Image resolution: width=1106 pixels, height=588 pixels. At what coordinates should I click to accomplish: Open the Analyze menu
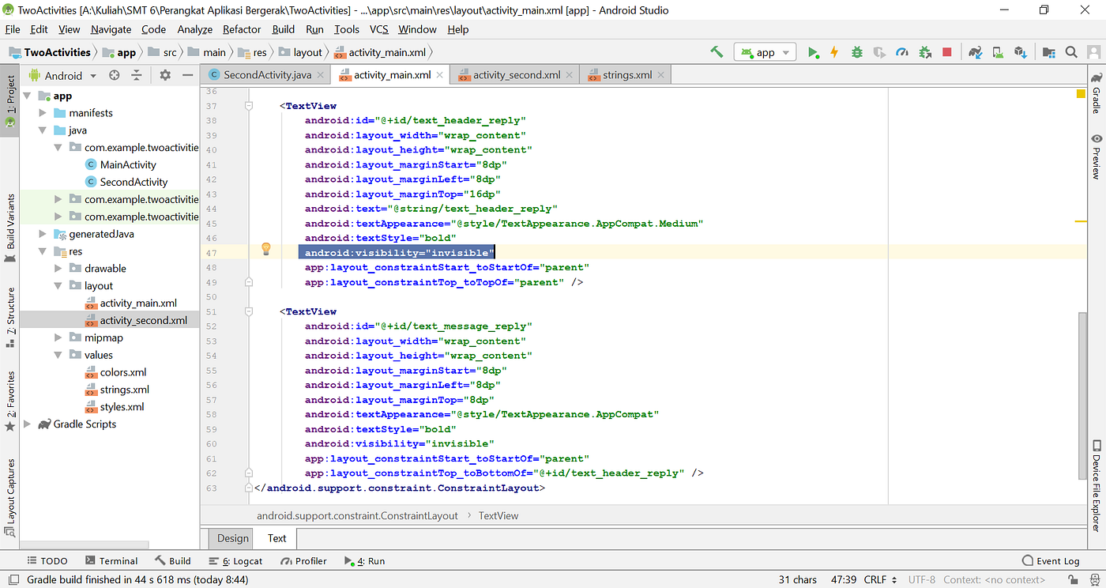pos(194,29)
